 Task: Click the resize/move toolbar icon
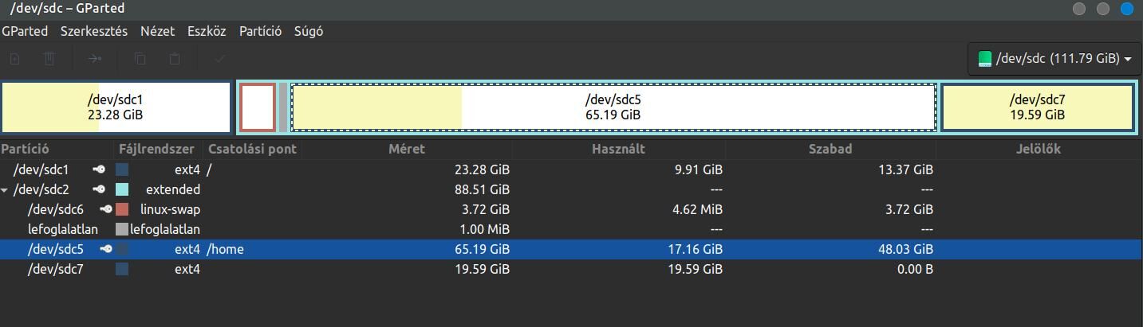(94, 58)
